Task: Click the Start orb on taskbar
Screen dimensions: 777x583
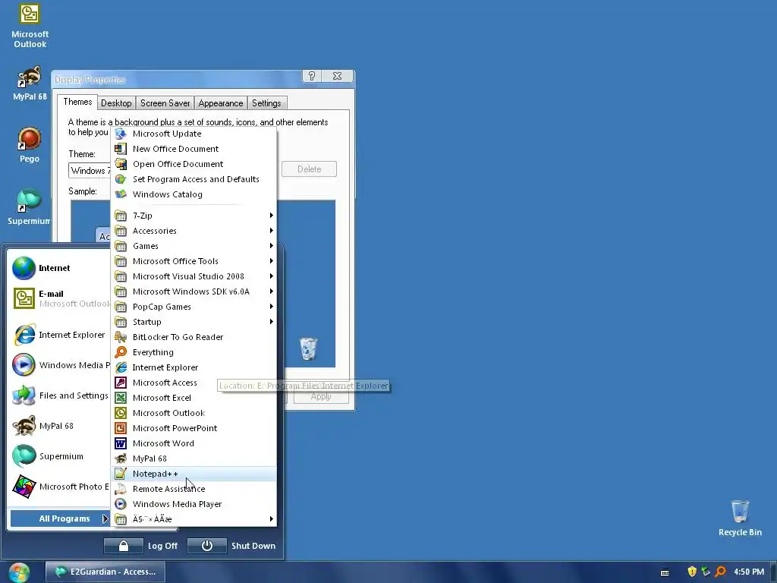Action: pos(19,572)
